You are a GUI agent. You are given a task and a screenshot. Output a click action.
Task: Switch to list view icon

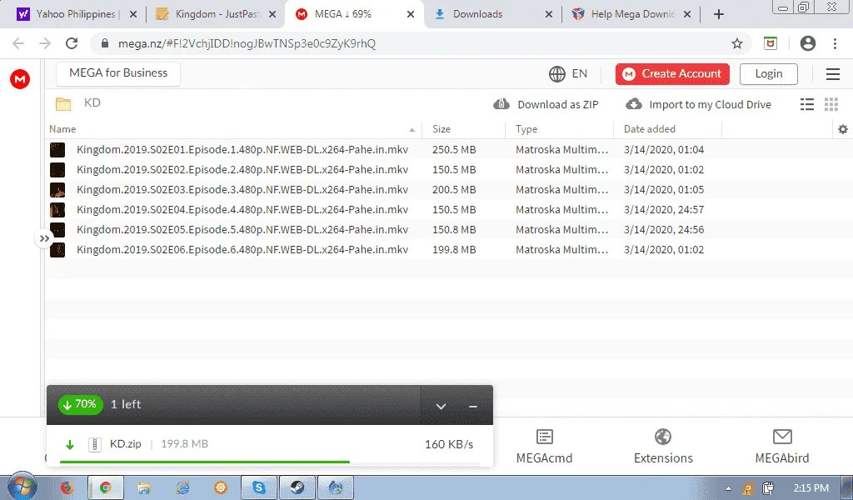click(807, 104)
